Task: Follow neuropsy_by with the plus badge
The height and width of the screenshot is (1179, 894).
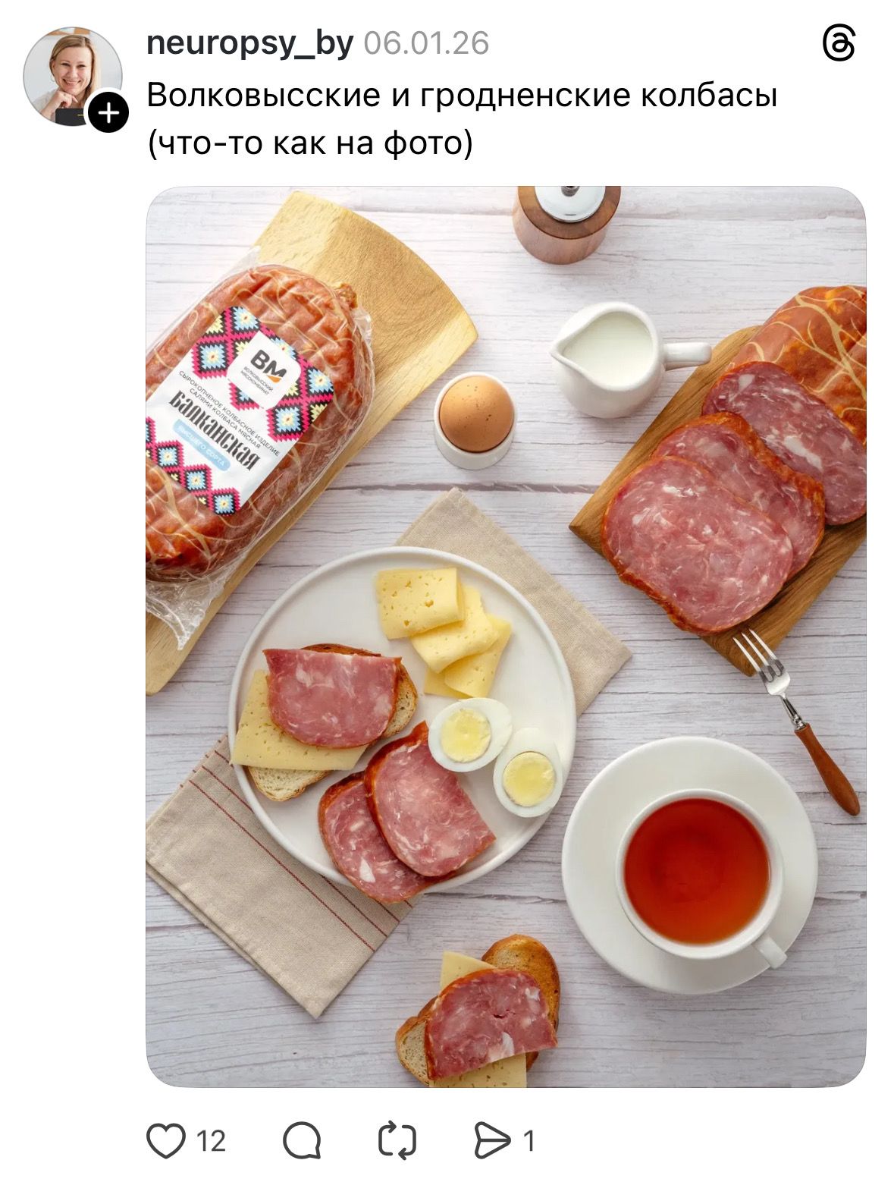Action: click(x=108, y=113)
